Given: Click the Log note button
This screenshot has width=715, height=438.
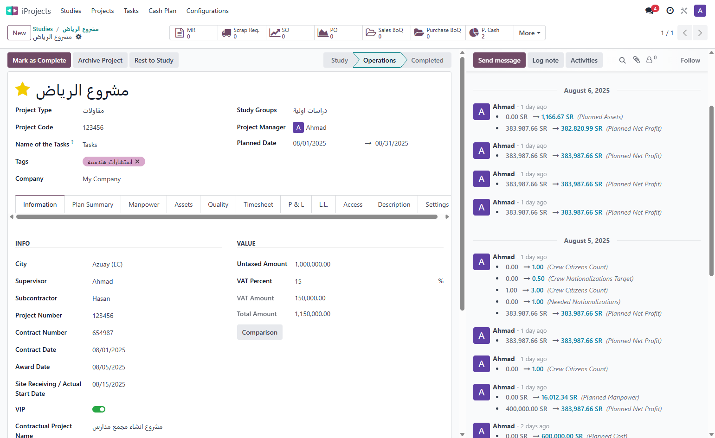Looking at the screenshot, I should click(x=545, y=60).
